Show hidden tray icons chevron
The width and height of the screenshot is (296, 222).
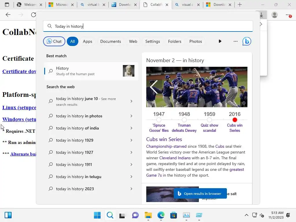coord(246,215)
